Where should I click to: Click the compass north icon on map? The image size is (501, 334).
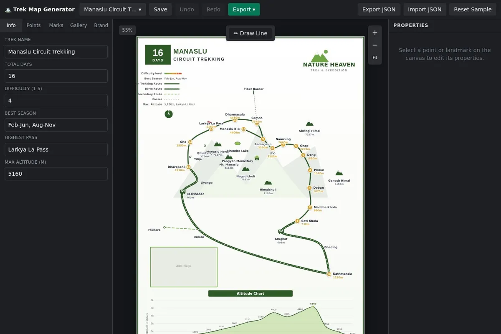point(169,114)
